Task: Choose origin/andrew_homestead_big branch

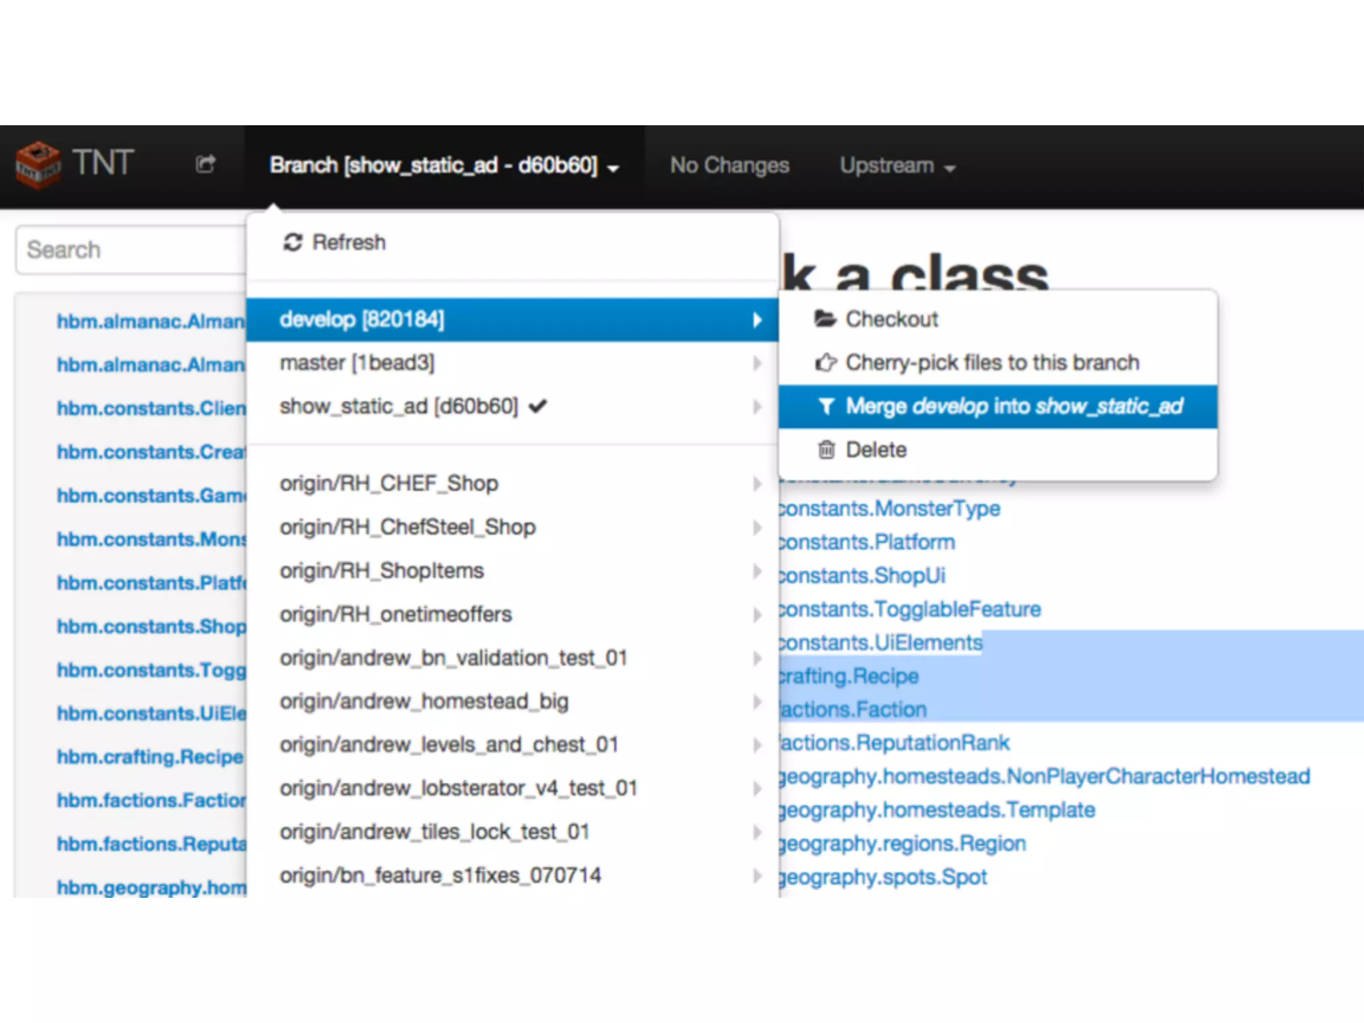Action: click(424, 701)
